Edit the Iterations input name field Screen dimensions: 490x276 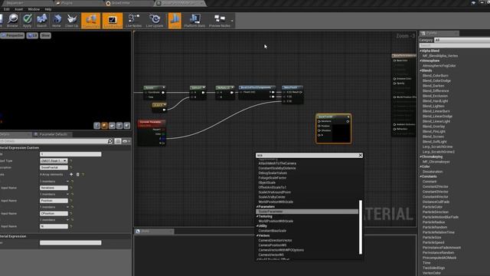pos(54,188)
